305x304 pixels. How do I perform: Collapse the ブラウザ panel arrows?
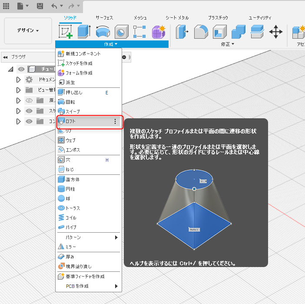(5, 57)
